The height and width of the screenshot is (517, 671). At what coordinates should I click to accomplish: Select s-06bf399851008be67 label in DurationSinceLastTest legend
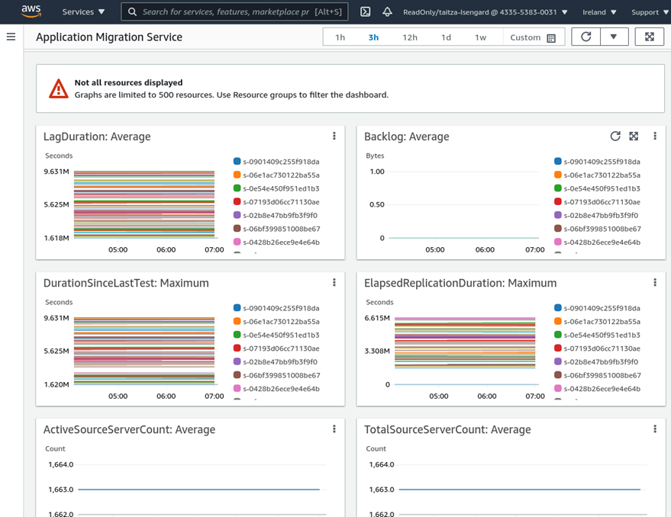point(282,375)
